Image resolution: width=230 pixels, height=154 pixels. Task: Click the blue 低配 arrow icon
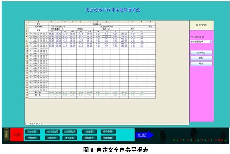144,135
